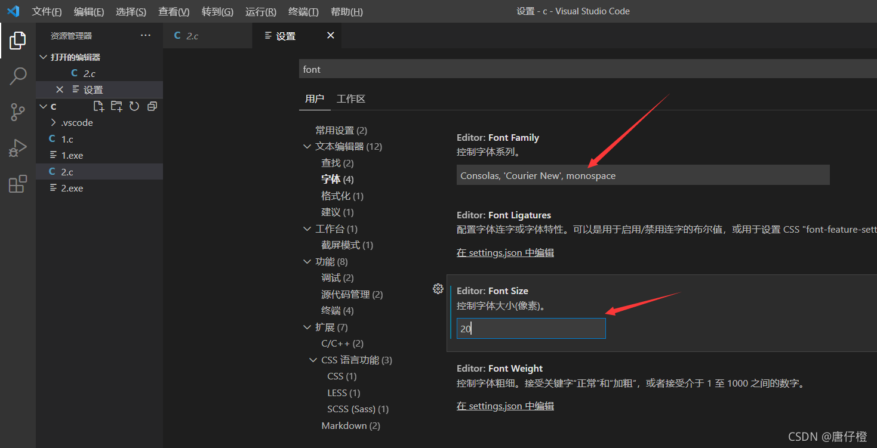Open the Search view in activity bar
The image size is (877, 448).
18,76
